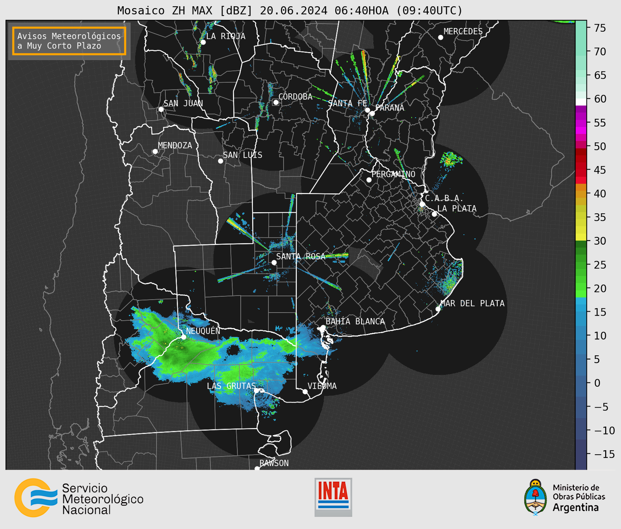
Task: Click the Santa Rosa city marker
Action: click(274, 263)
